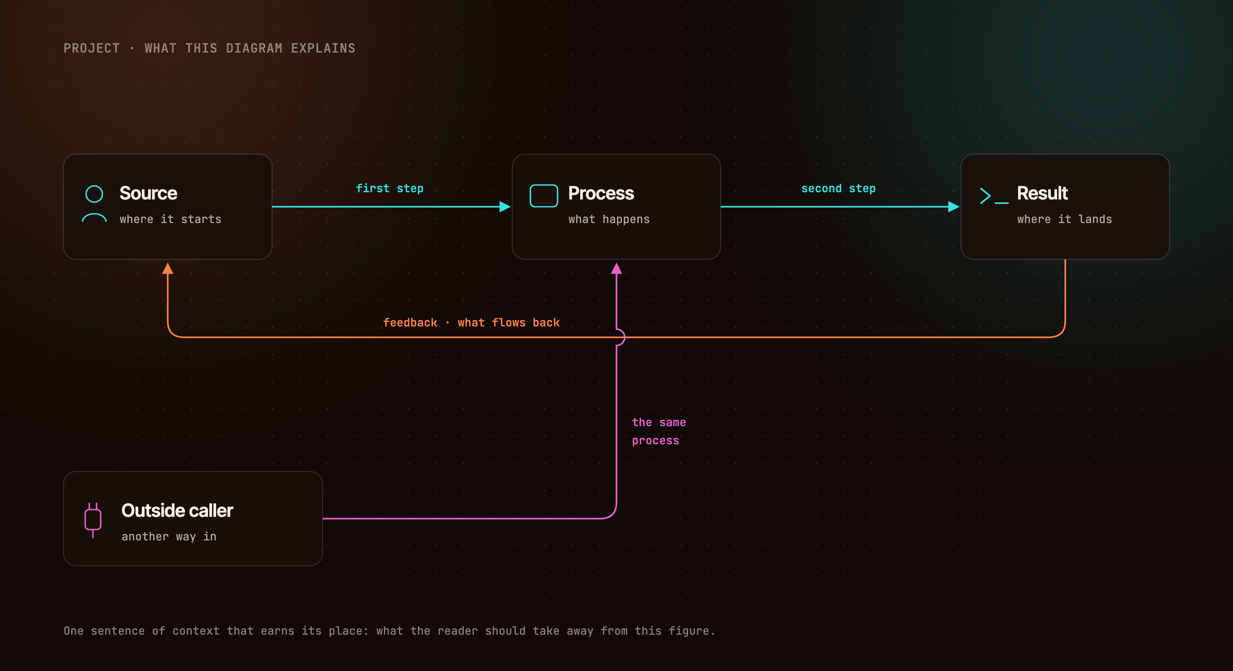Click the 'another way in' subtitle
1233x671 pixels.
[x=169, y=536]
